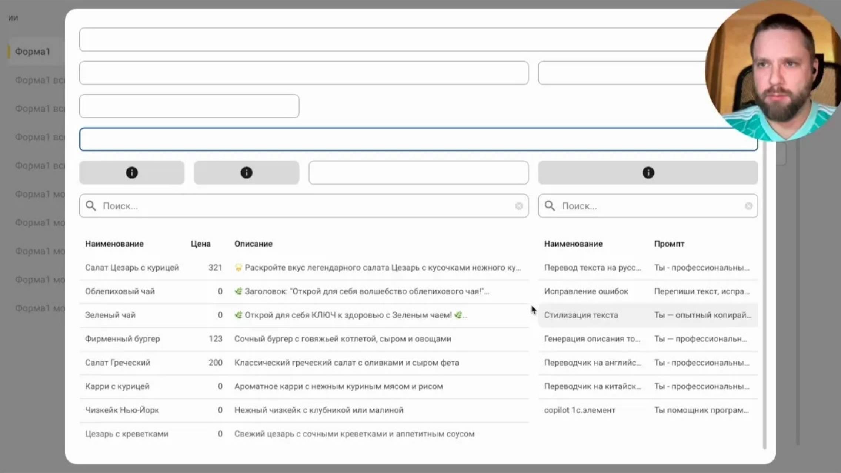
Task: Select the Салат Цезарь с курицей row
Action: coord(132,268)
